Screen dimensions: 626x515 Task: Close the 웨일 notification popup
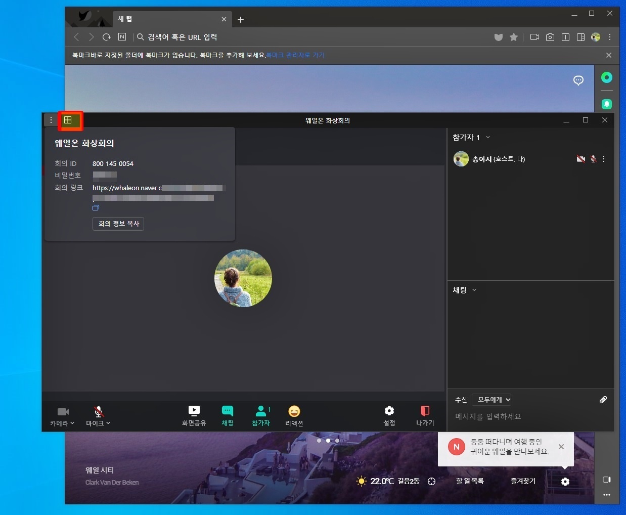pyautogui.click(x=561, y=447)
